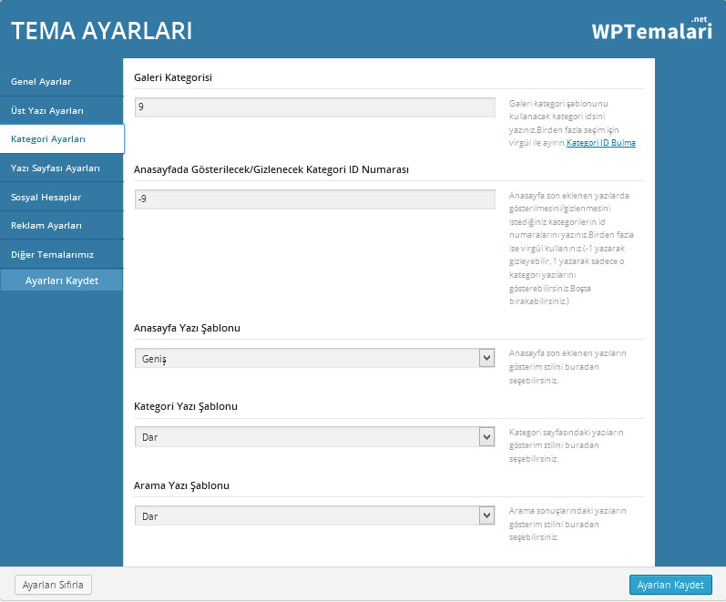Open Diğer Temalarımız tab

coord(62,255)
